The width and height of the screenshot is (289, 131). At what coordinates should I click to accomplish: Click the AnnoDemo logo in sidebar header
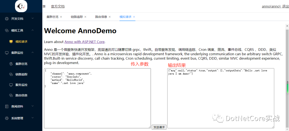pyautogui.click(x=21, y=6)
